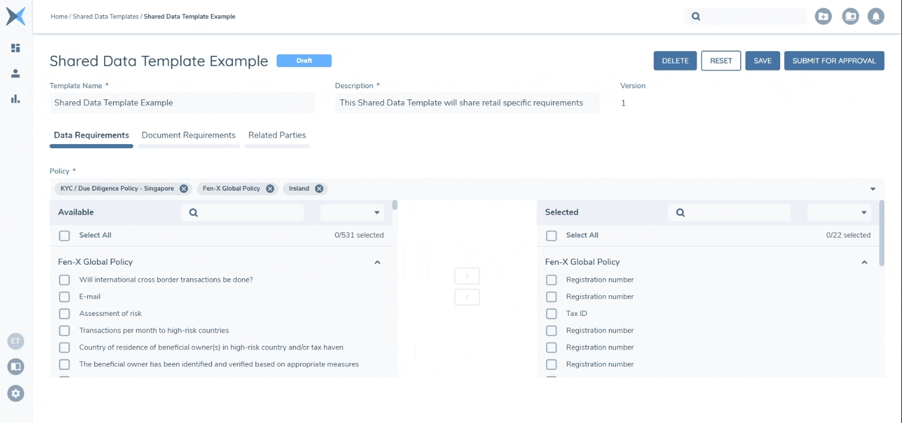Click the Save button
The width and height of the screenshot is (902, 423).
point(763,61)
